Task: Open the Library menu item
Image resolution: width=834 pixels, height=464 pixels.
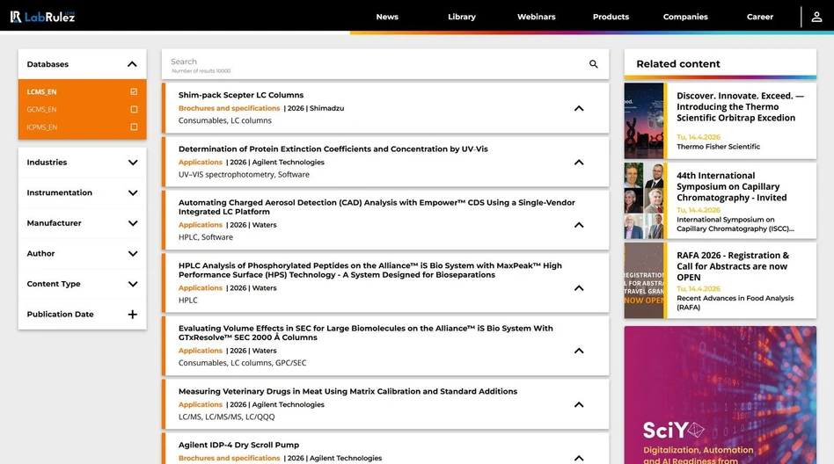Action: [x=462, y=17]
